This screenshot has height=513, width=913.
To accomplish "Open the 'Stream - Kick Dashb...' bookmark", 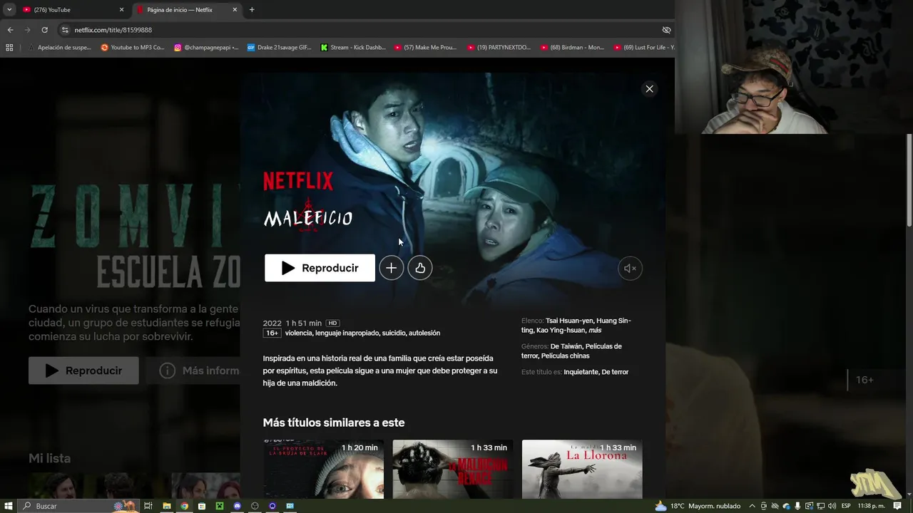I will click(353, 48).
